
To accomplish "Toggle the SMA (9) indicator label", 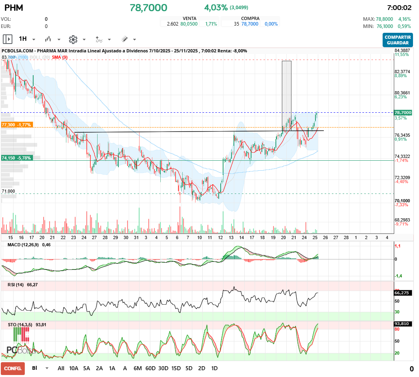I will point(60,58).
